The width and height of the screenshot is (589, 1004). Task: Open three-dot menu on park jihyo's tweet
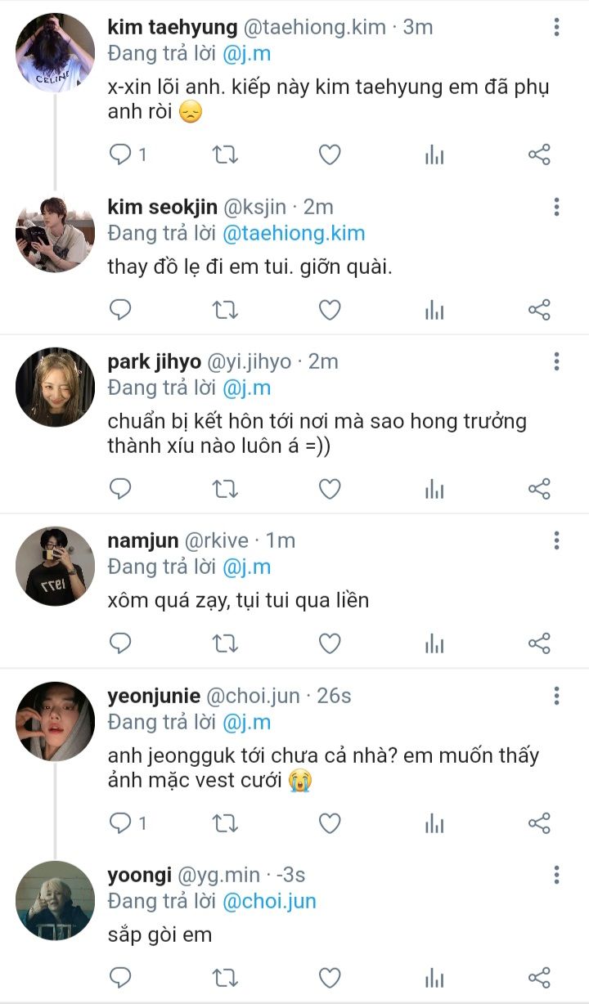556,361
